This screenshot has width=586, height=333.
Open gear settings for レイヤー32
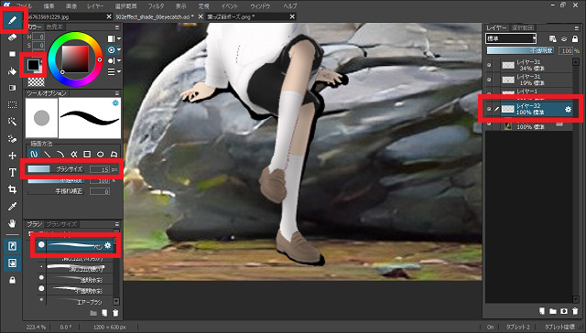tap(568, 110)
